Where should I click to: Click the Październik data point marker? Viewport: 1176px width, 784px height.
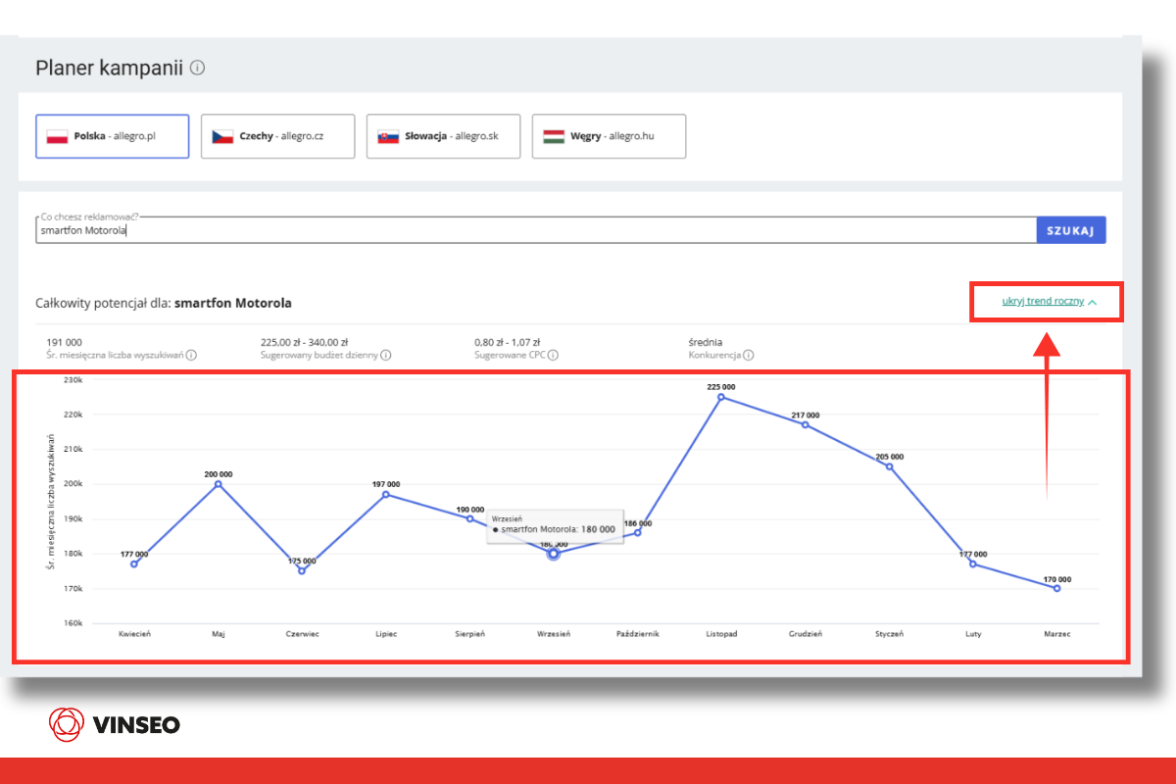pyautogui.click(x=638, y=532)
